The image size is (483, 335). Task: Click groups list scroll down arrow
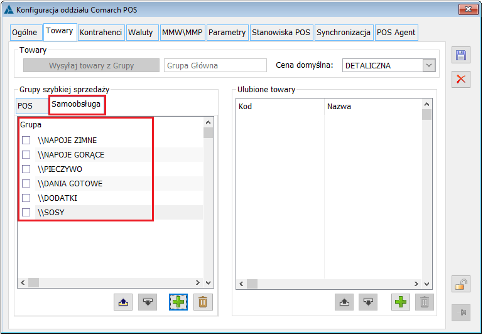coord(209,283)
